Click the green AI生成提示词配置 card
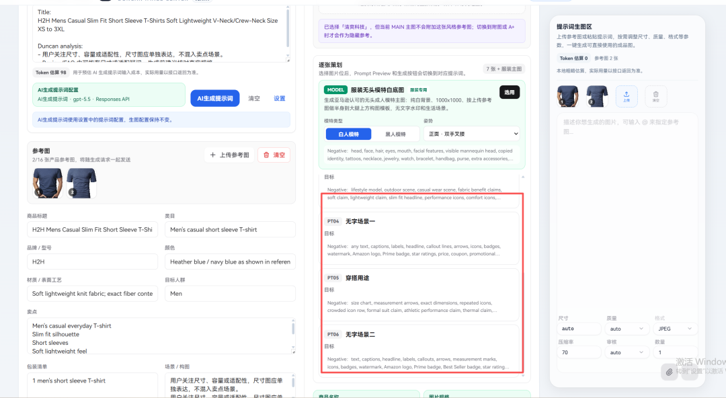726x398 pixels. click(x=109, y=95)
